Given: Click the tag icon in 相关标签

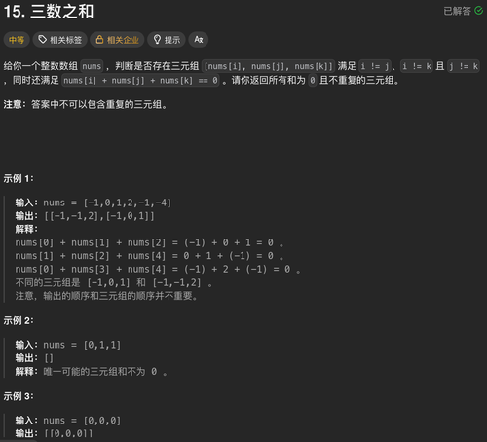Looking at the screenshot, I should pos(42,40).
